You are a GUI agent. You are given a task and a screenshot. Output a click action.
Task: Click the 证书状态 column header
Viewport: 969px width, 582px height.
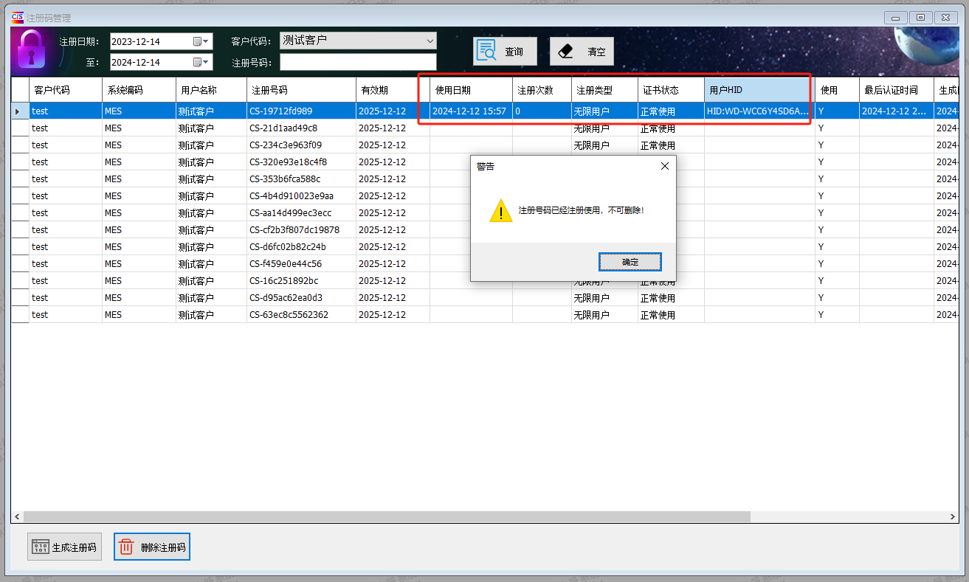point(671,90)
